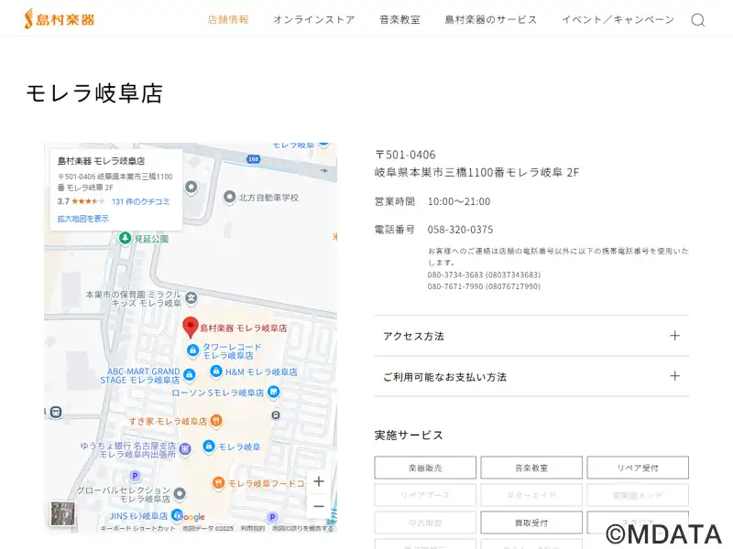Screen dimensions: 733x549
Task: Open the 利用規約 map terms link
Action: (253, 529)
